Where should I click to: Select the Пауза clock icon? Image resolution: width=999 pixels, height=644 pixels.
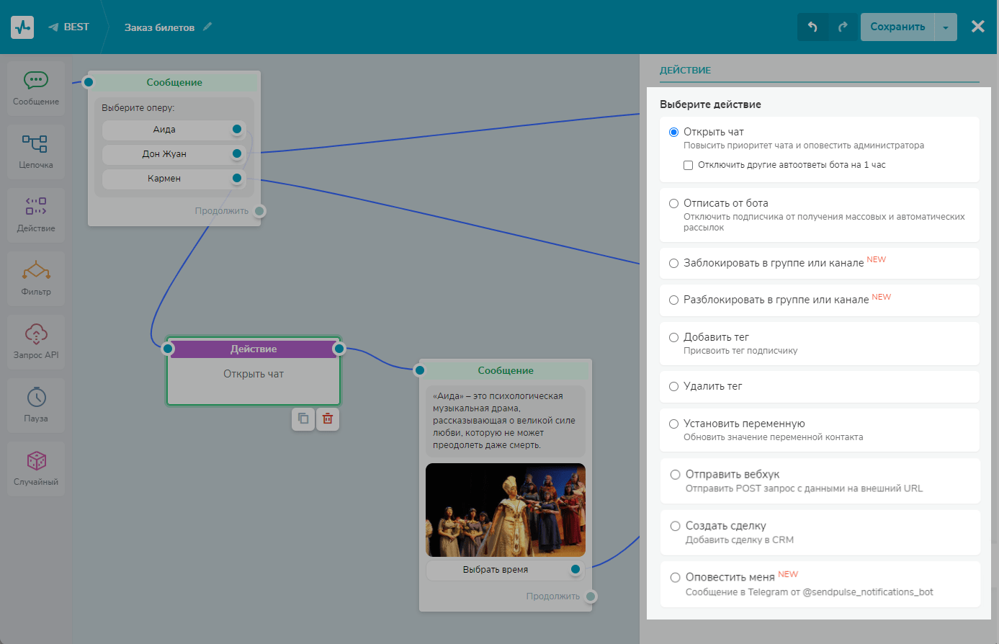coord(35,398)
